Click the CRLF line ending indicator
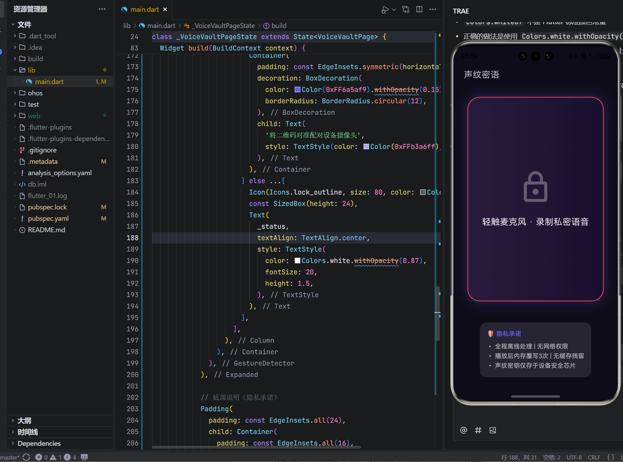623x462 pixels. tap(594, 458)
